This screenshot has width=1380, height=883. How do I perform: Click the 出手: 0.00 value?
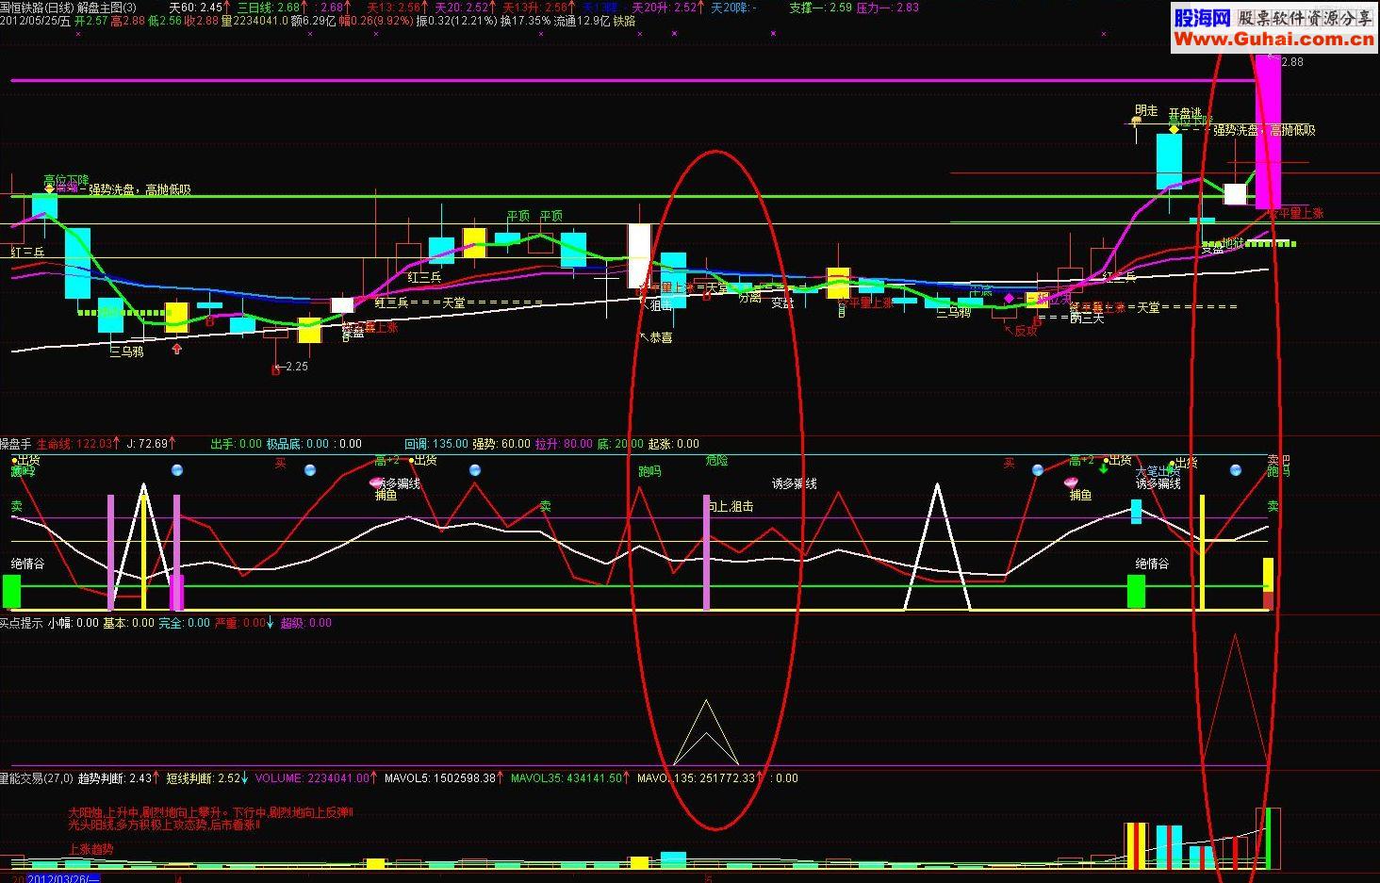tap(236, 444)
